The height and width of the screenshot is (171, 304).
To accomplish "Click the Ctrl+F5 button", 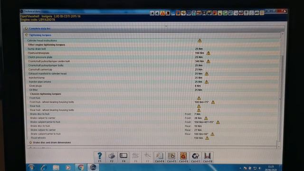I will click(171, 157).
